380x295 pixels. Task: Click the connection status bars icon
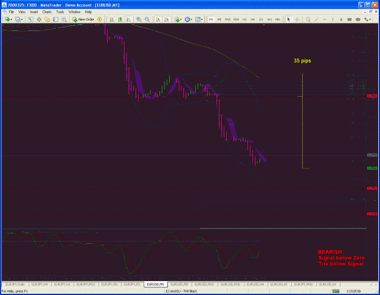(336, 291)
